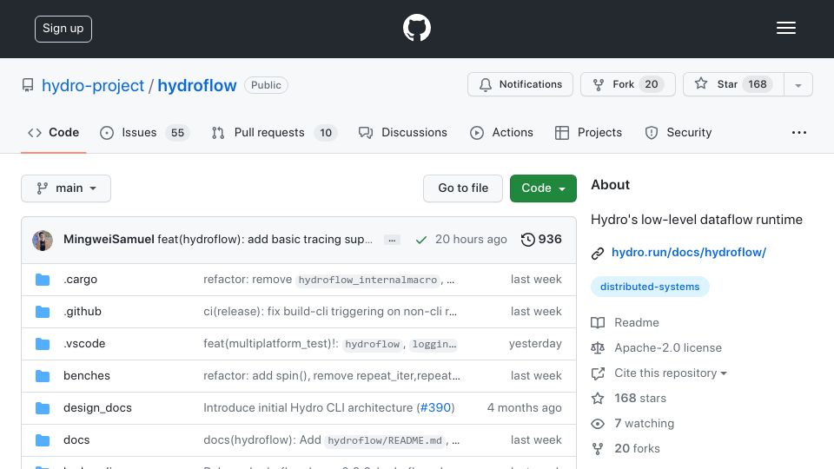Click the benches folder icon
The image size is (834, 469).
tap(43, 376)
